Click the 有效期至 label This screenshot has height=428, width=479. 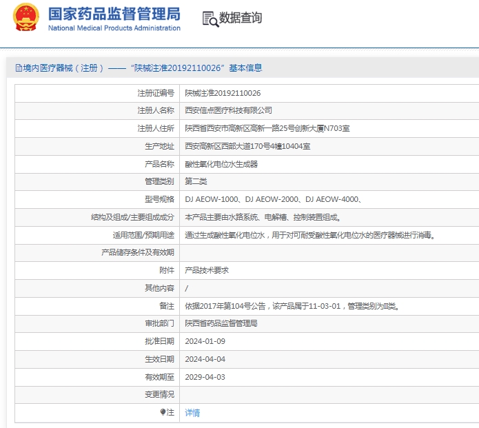[x=159, y=377]
